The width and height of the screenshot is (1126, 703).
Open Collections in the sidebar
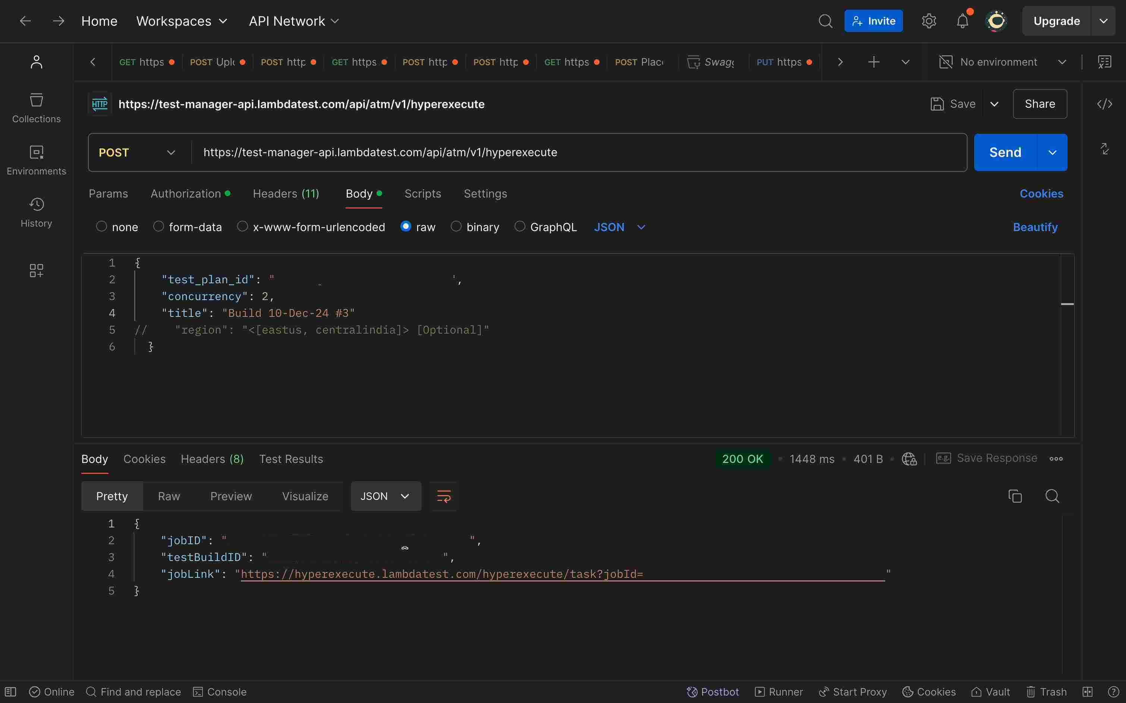click(36, 108)
